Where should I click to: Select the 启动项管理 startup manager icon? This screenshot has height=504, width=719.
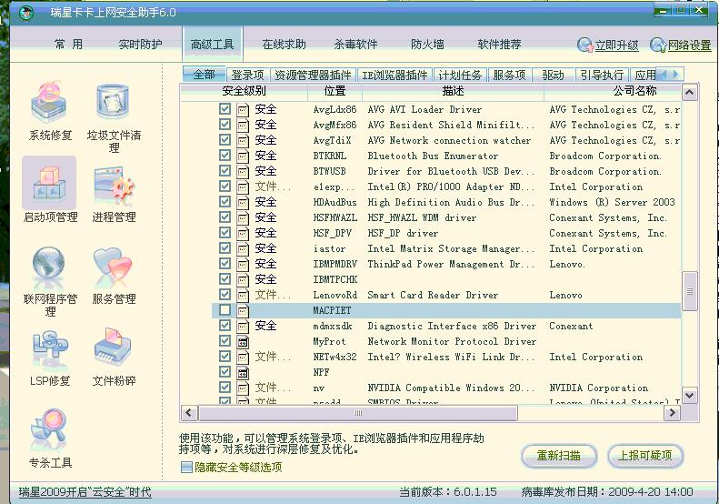click(49, 183)
